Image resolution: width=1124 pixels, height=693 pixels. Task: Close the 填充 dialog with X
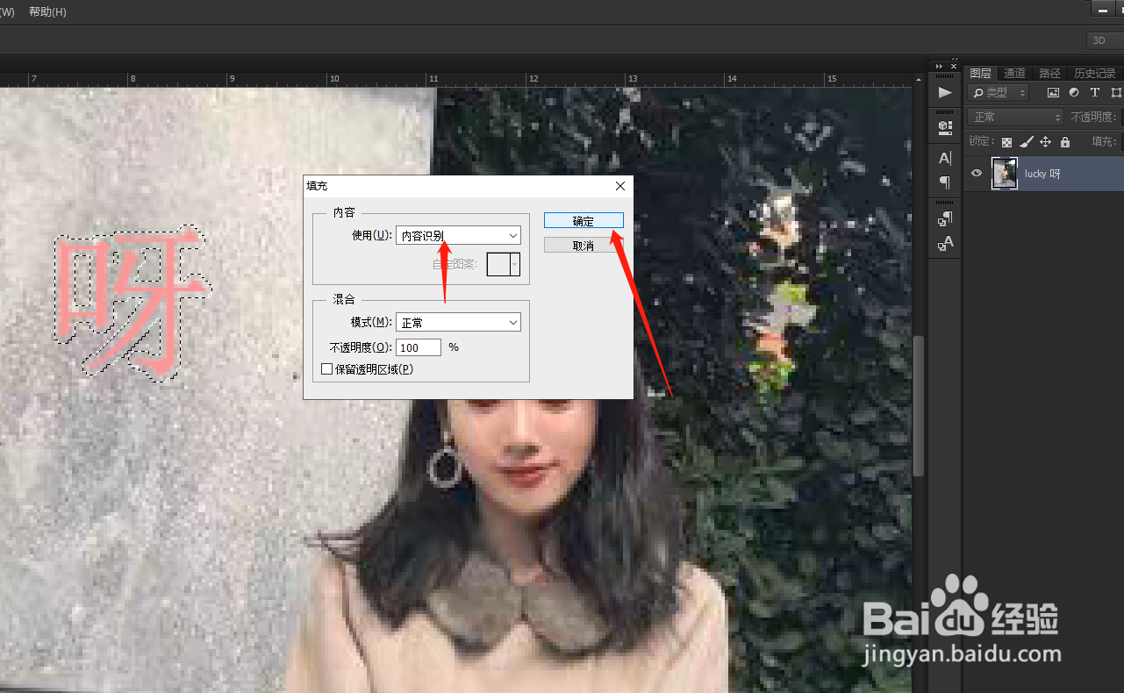pyautogui.click(x=620, y=186)
